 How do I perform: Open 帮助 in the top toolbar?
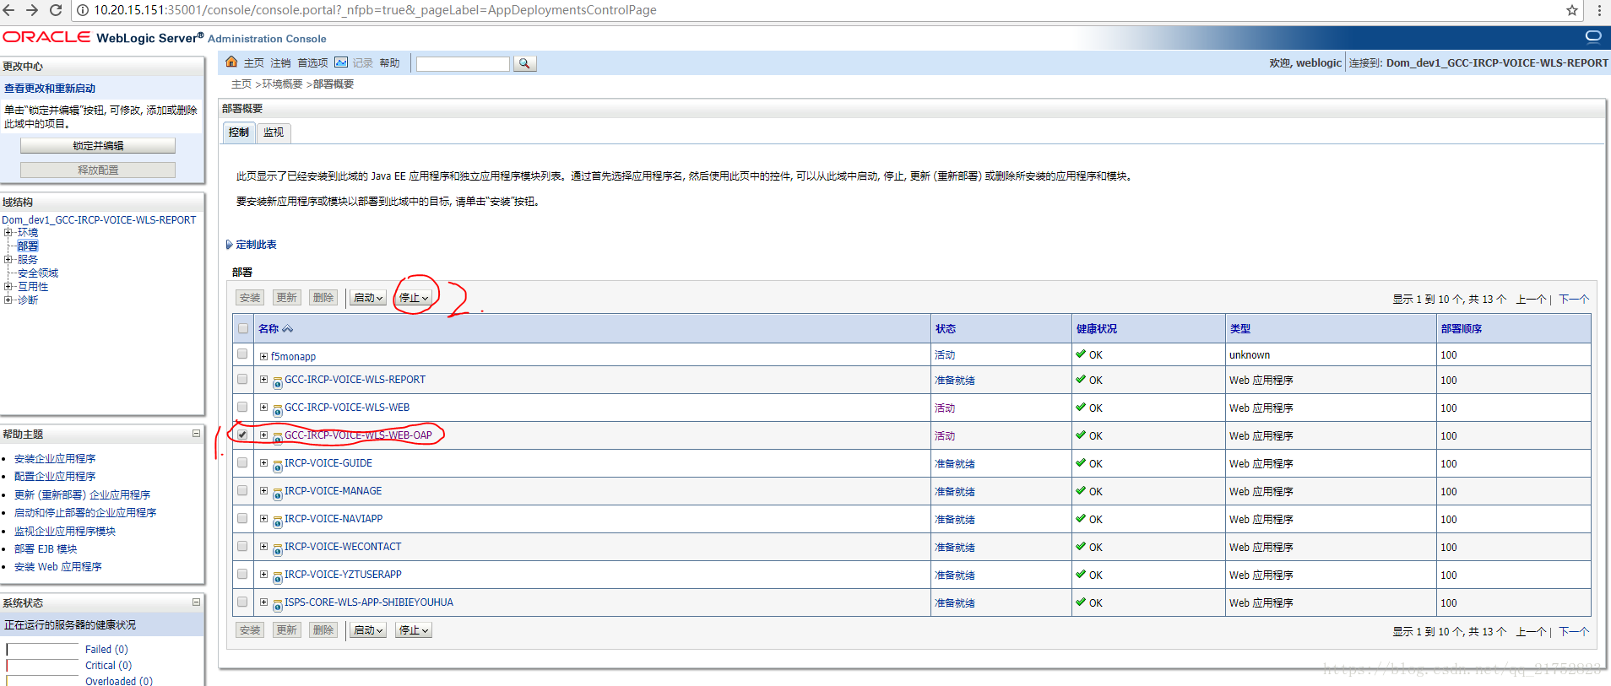(389, 63)
